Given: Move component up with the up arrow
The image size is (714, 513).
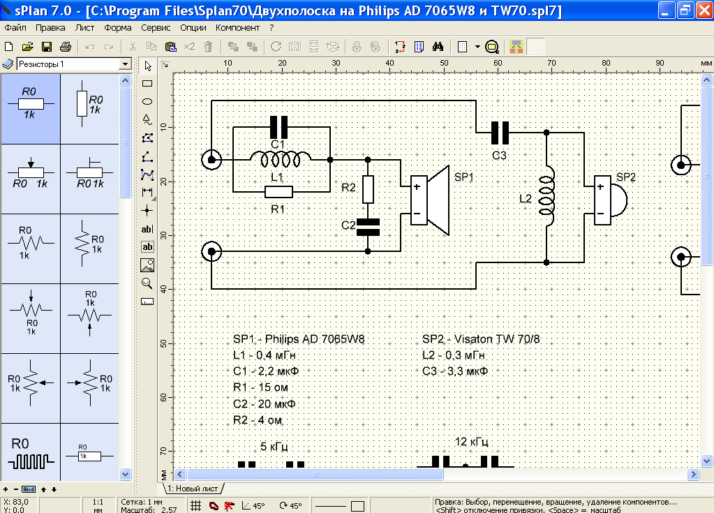Looking at the screenshot, I should tap(44, 489).
